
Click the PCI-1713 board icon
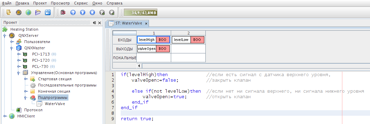pyautogui.click(x=25, y=54)
